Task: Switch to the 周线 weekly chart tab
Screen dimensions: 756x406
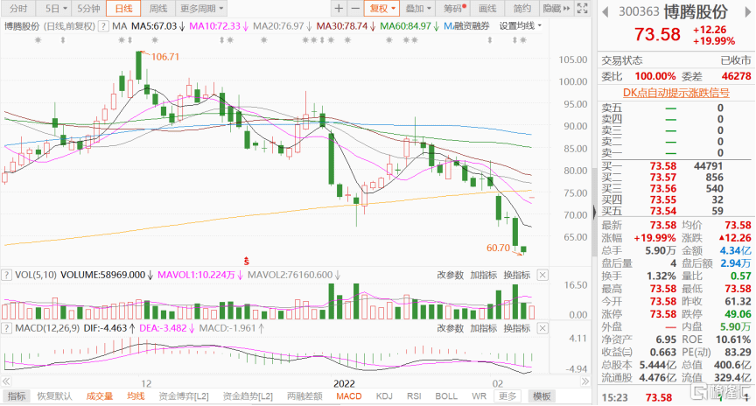Action: click(158, 8)
